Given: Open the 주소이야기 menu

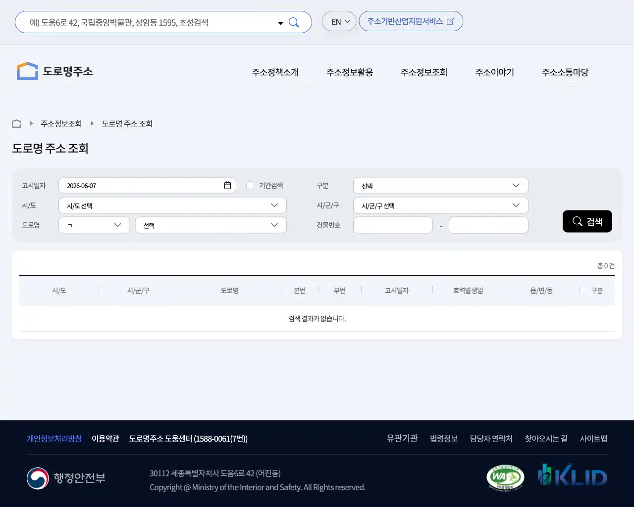Looking at the screenshot, I should [x=495, y=72].
